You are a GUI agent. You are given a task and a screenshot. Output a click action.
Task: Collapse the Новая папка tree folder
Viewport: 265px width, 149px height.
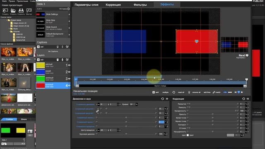click(7, 20)
